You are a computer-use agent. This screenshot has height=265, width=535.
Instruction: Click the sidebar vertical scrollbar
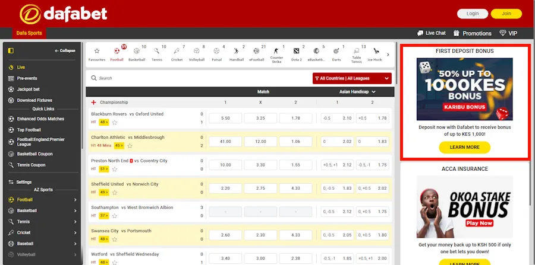[x=82, y=95]
